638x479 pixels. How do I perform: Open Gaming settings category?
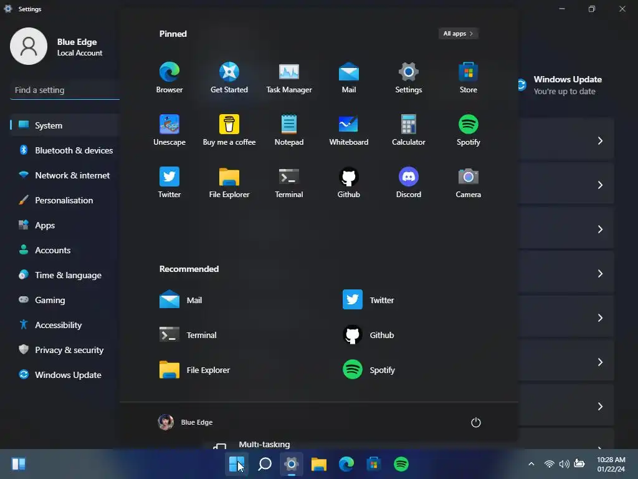[65, 300]
